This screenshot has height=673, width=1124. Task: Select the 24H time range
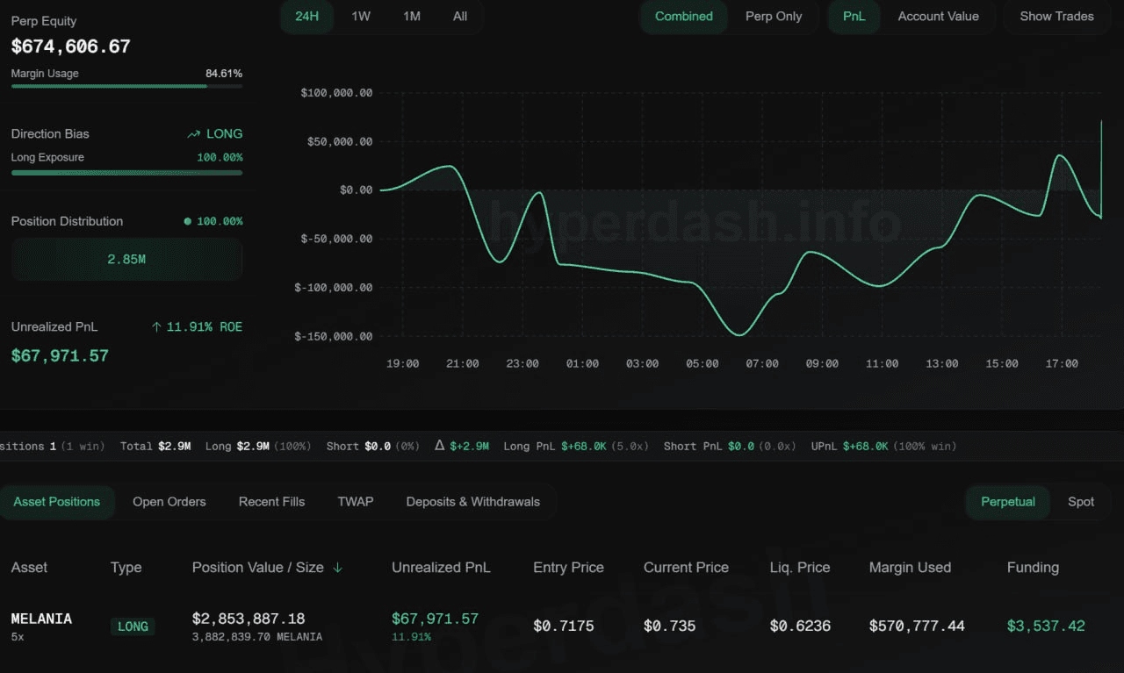click(x=306, y=17)
